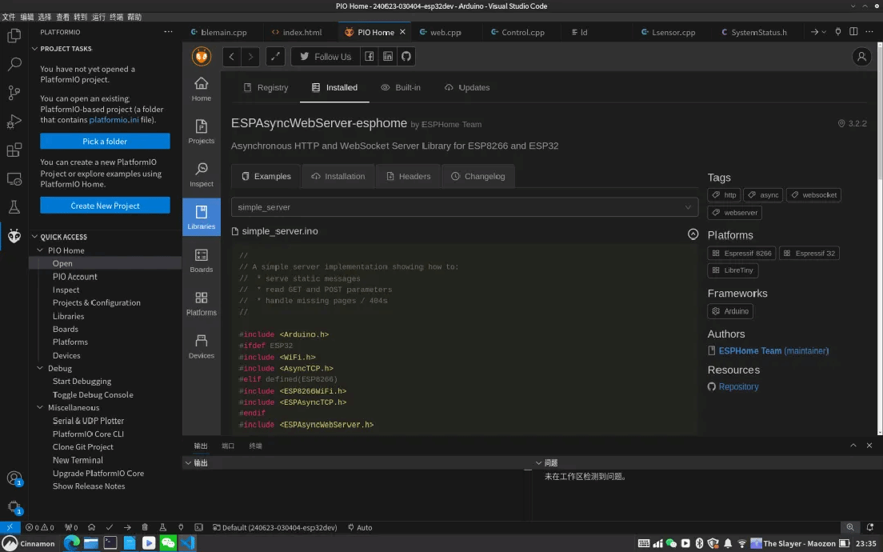Click the expand fullscreen arrows icon
The image size is (883, 552).
click(275, 56)
